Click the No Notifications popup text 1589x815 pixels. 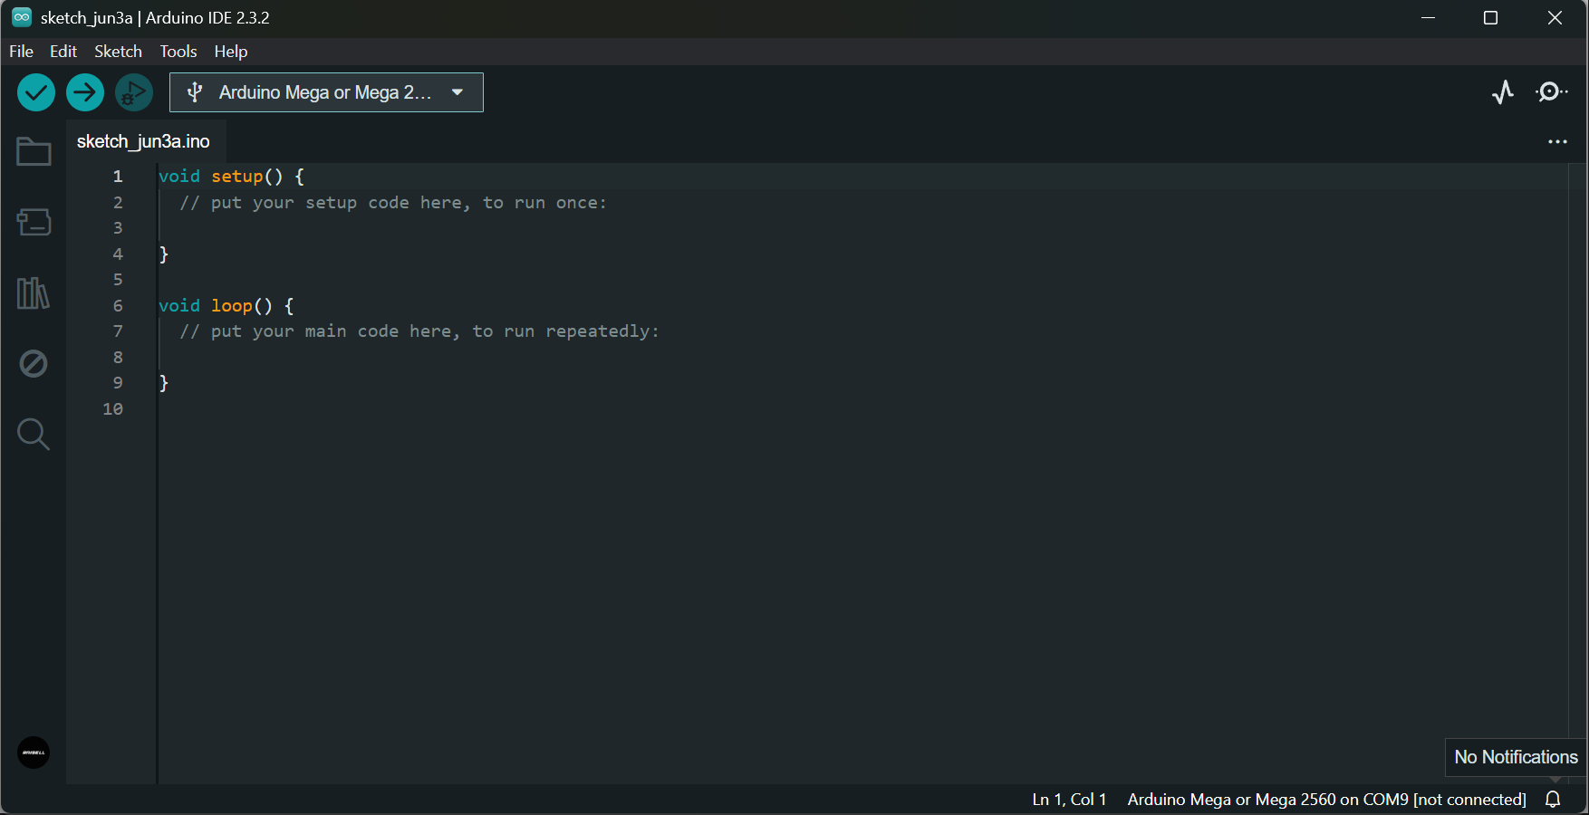(1516, 757)
